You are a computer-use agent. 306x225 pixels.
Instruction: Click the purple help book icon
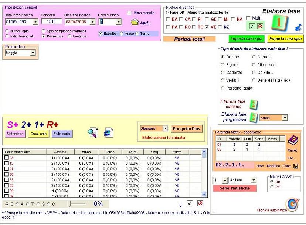[x=293, y=140]
